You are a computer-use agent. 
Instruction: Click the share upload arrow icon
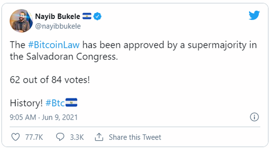(x=99, y=137)
